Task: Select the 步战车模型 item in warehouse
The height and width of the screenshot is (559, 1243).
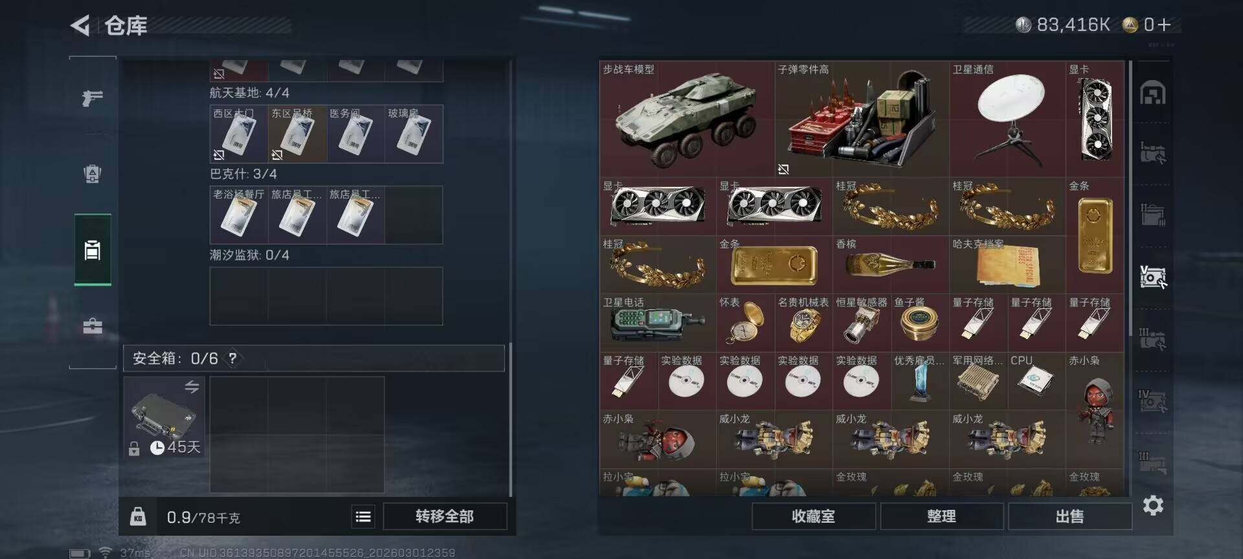Action: point(687,119)
